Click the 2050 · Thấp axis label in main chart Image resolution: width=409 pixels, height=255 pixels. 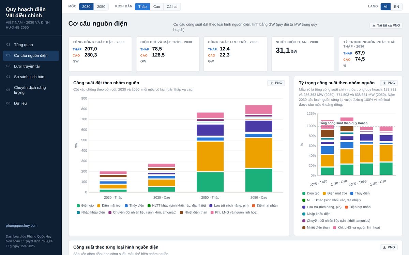[x=210, y=198]
